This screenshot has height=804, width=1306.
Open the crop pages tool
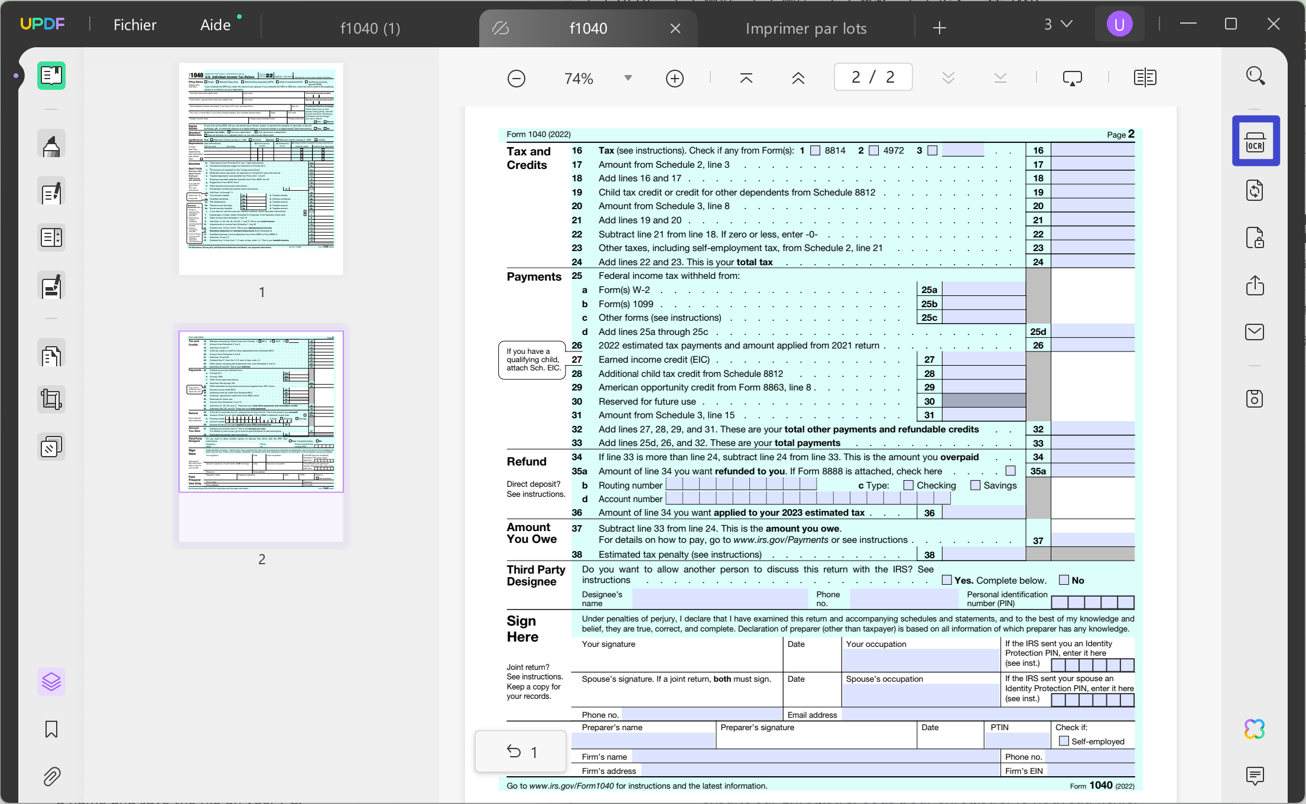(51, 399)
